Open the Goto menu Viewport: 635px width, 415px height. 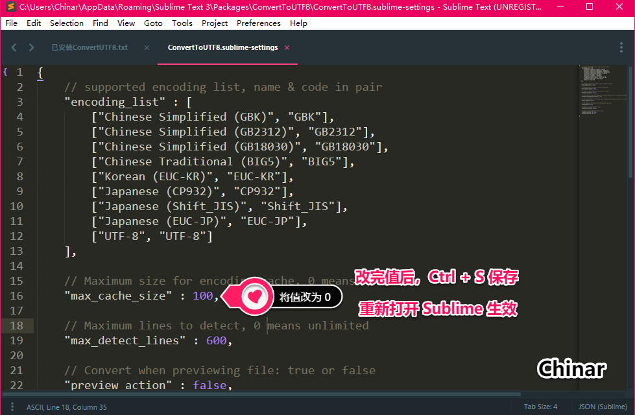tap(153, 23)
